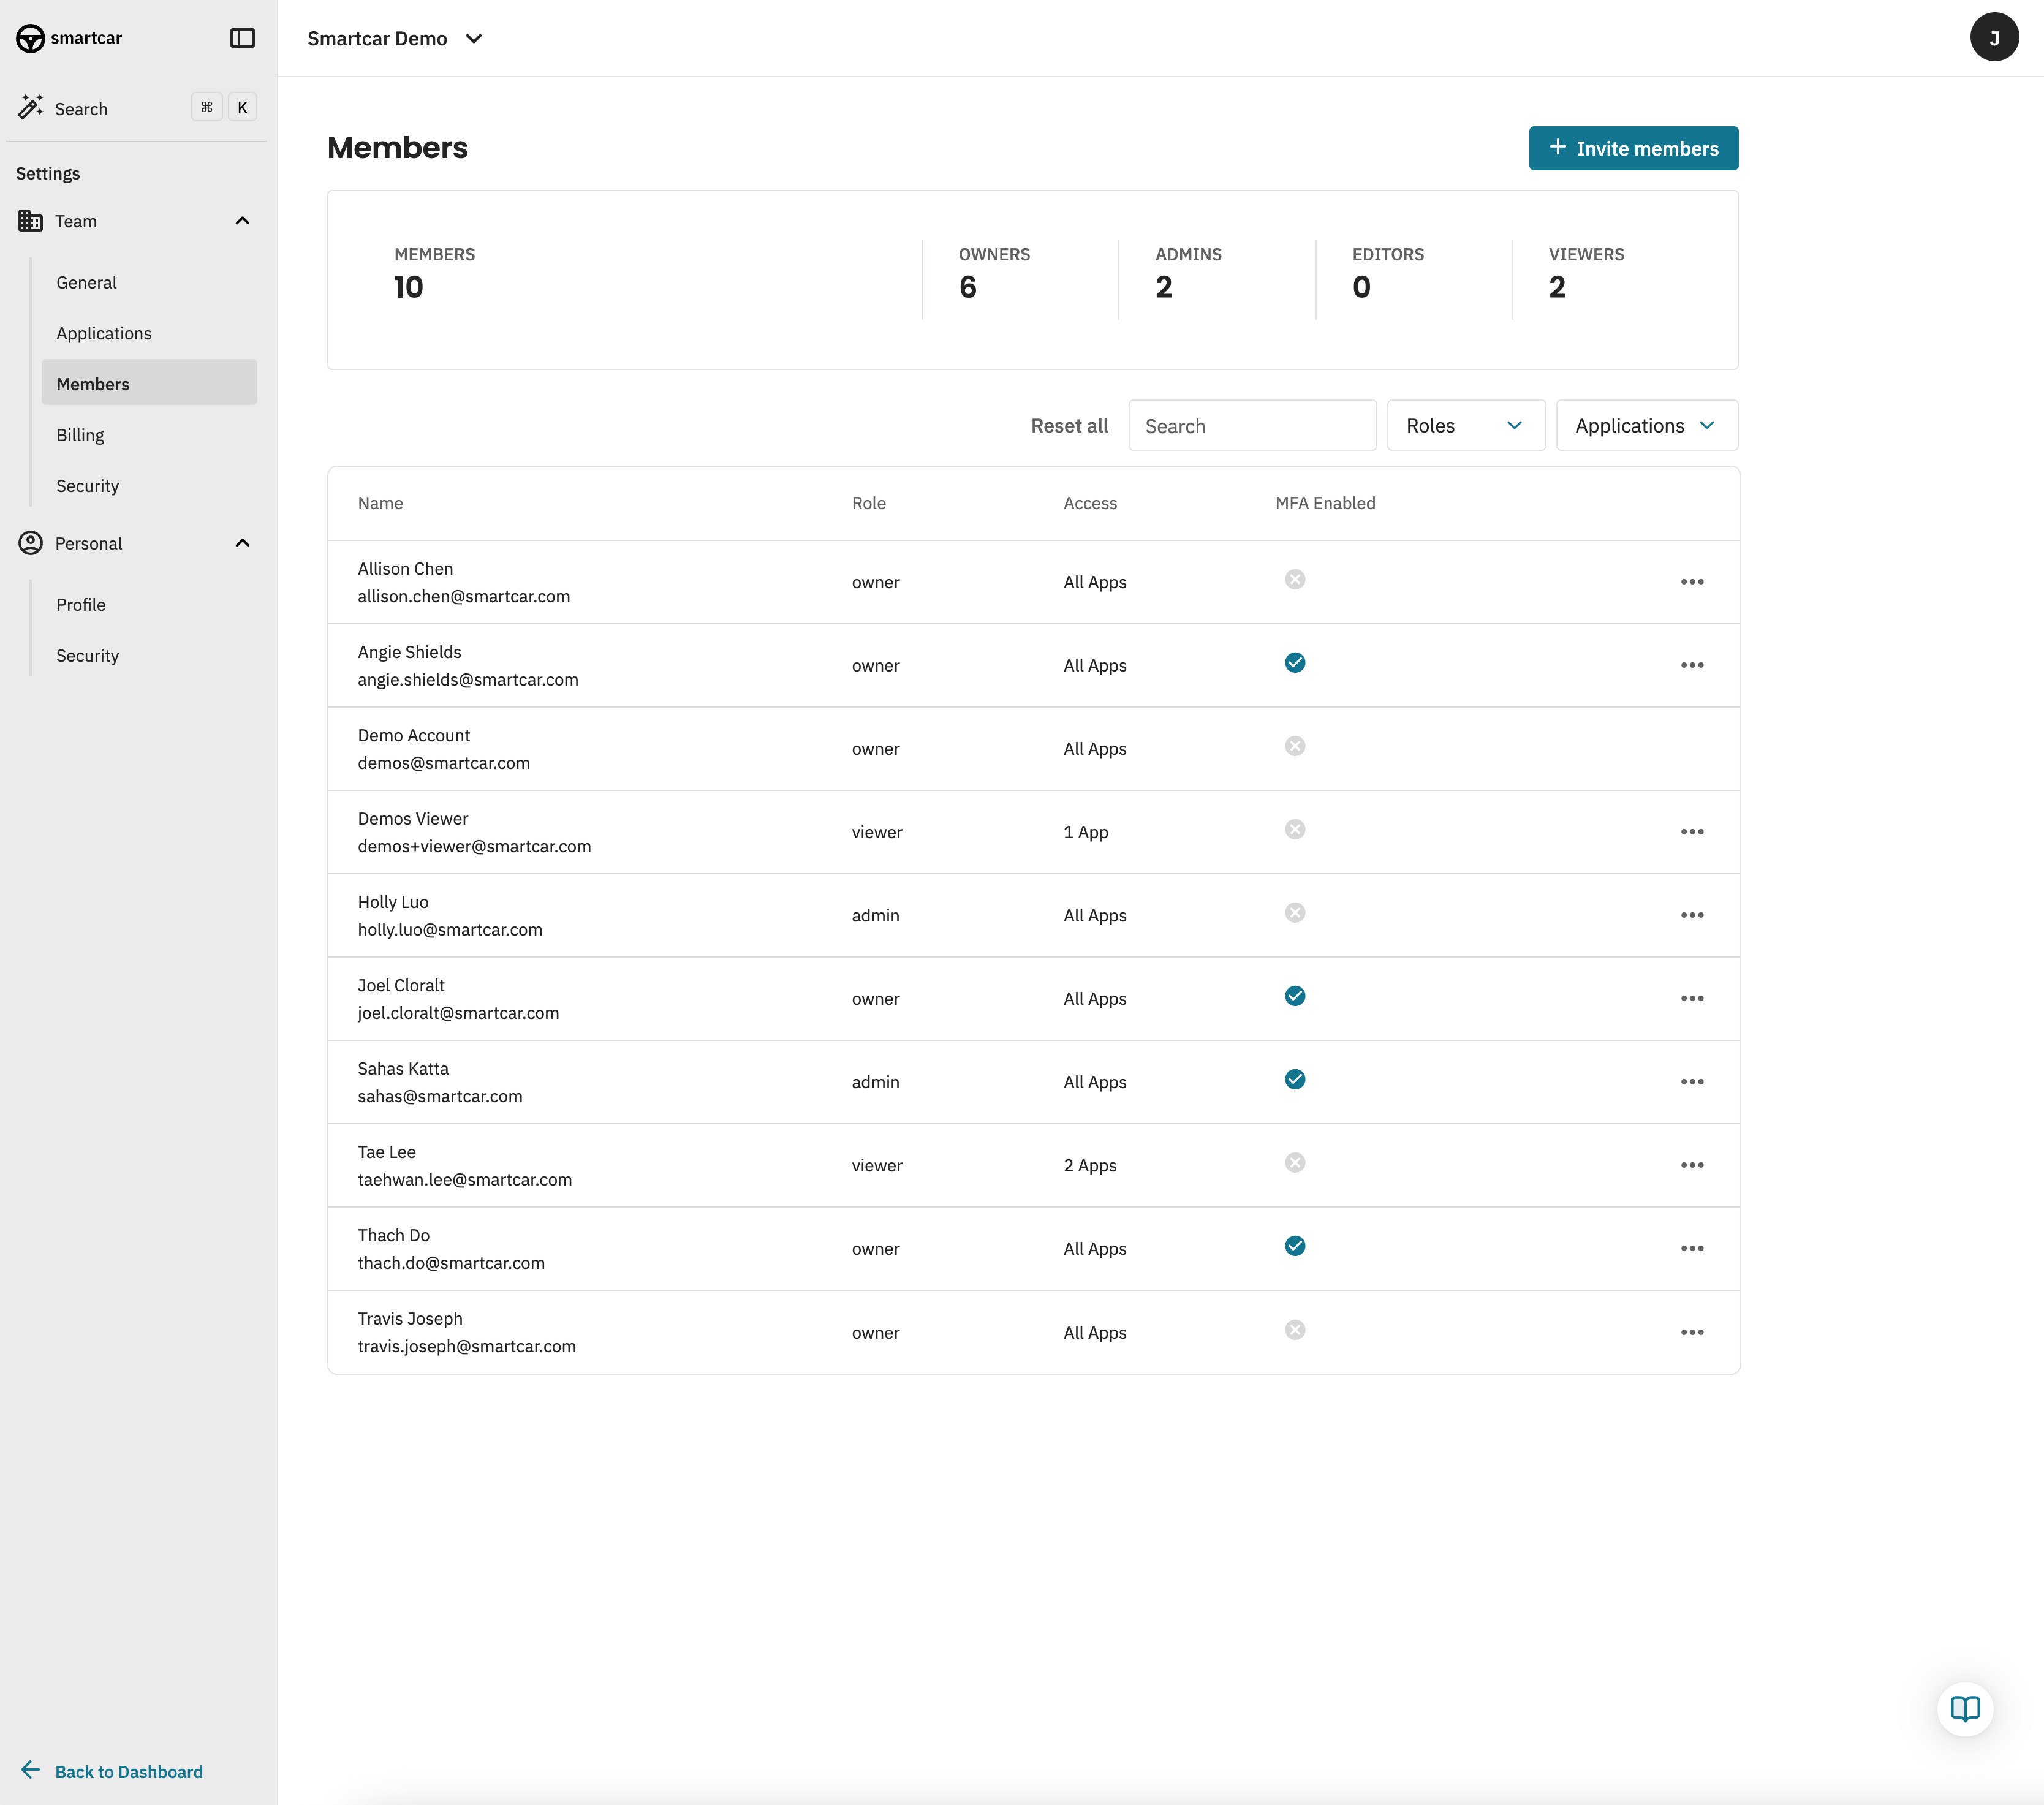The height and width of the screenshot is (1805, 2044).
Task: Click MFA disabled icon for Demo Account
Action: click(x=1295, y=746)
